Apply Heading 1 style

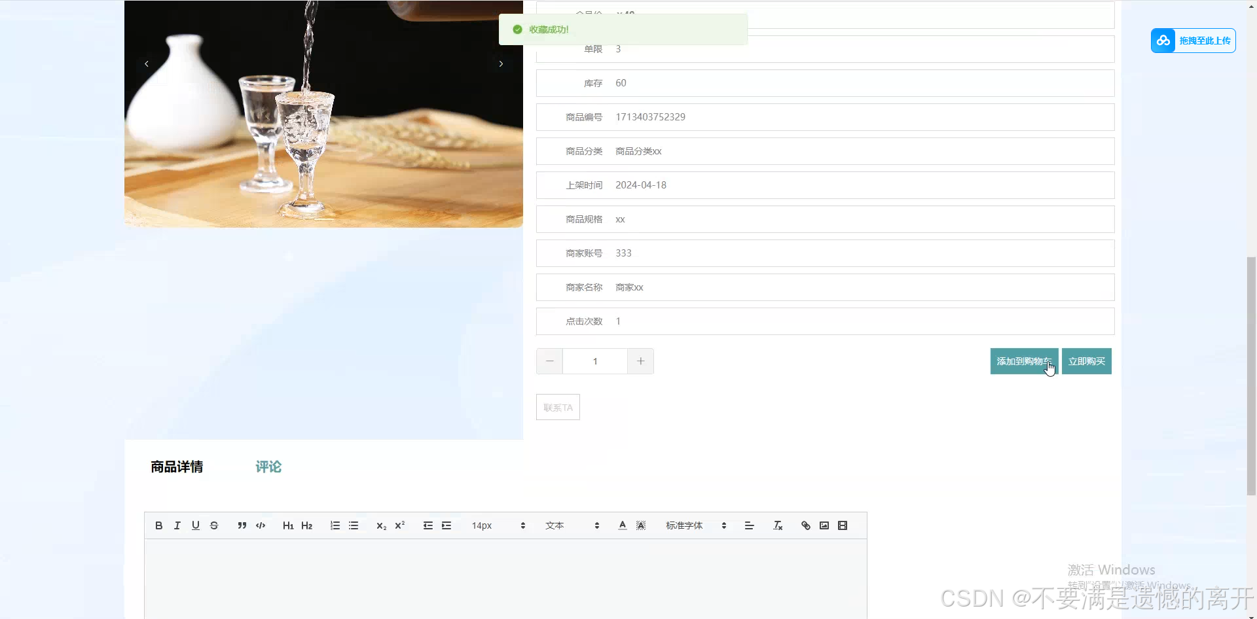click(x=288, y=525)
